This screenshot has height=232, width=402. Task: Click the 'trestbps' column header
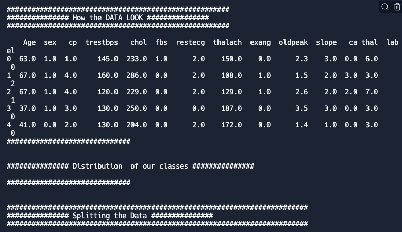pos(102,42)
